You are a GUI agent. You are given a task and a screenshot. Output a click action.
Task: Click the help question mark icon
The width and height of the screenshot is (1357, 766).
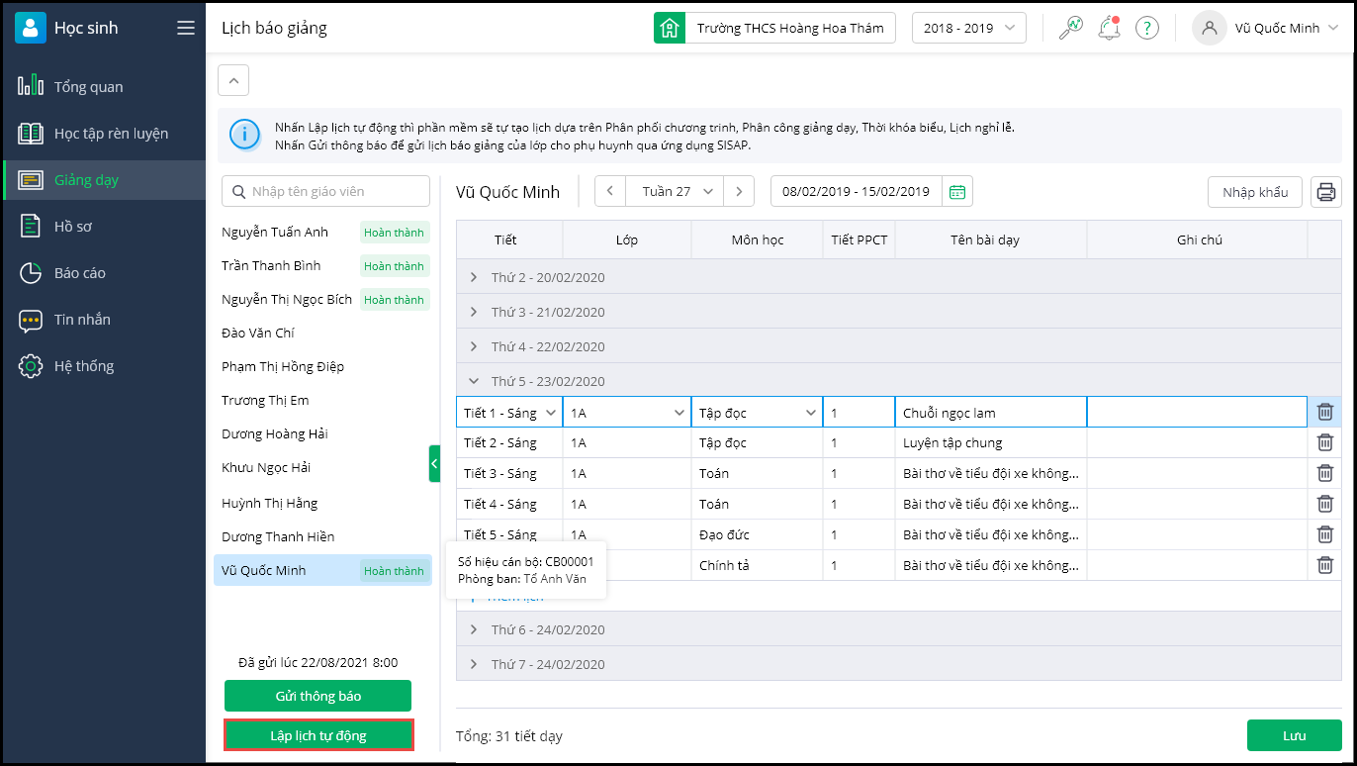[1146, 28]
